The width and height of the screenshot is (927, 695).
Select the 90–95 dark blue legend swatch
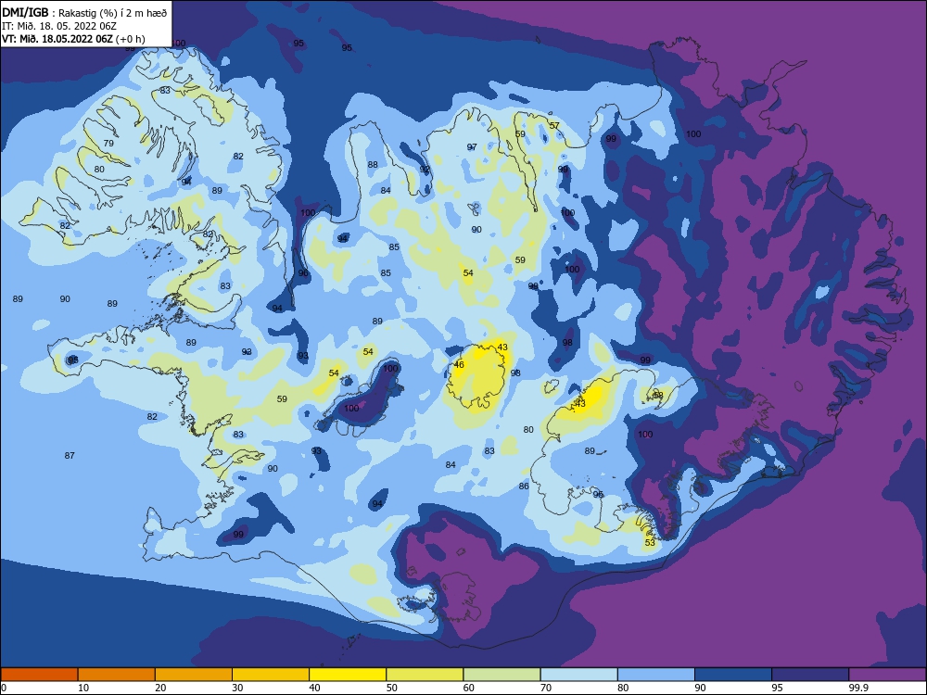coord(733,675)
